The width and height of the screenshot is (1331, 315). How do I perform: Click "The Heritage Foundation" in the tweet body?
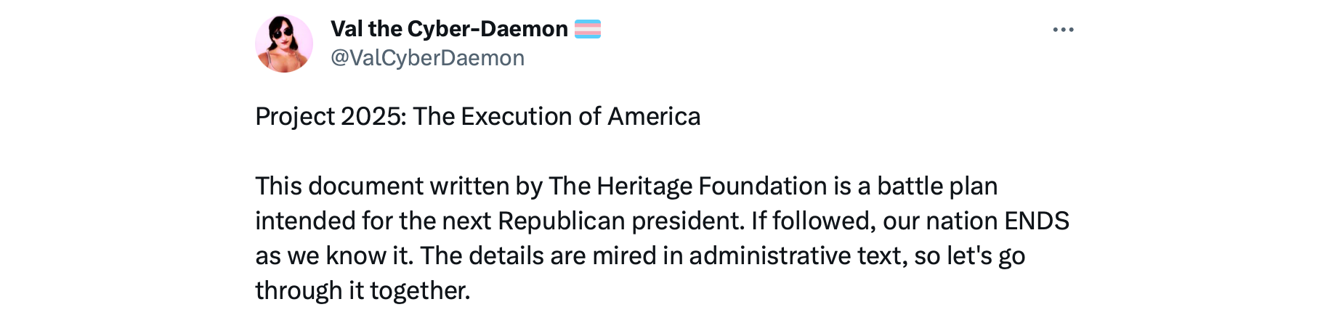pyautogui.click(x=687, y=187)
